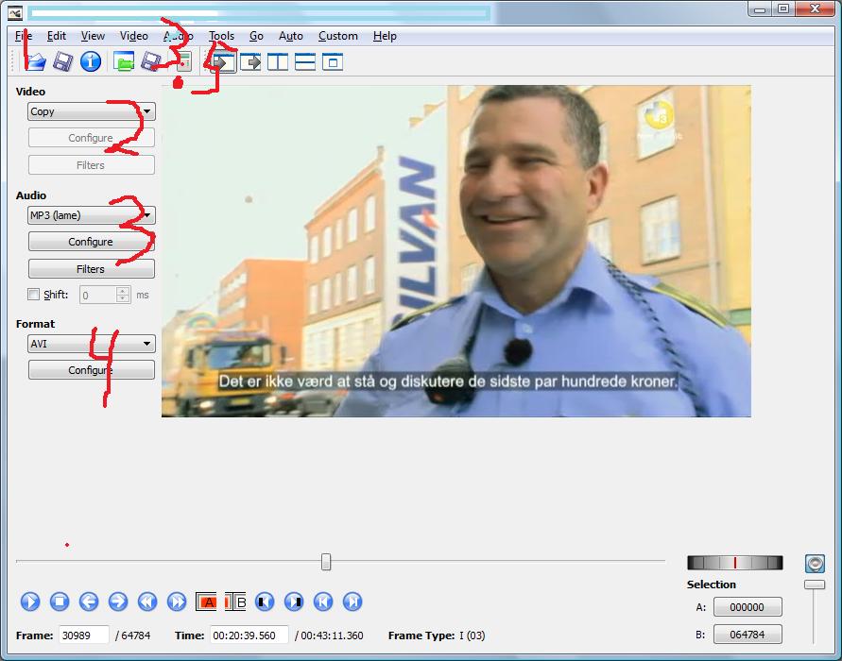Click Configure under the Format section
The width and height of the screenshot is (842, 661).
click(92, 369)
